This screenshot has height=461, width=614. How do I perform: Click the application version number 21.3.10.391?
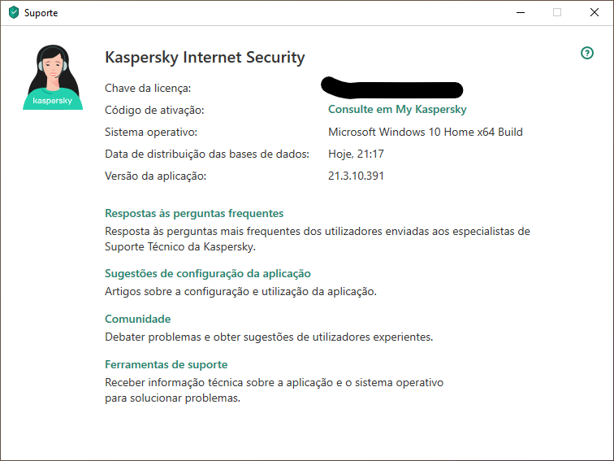[356, 176]
